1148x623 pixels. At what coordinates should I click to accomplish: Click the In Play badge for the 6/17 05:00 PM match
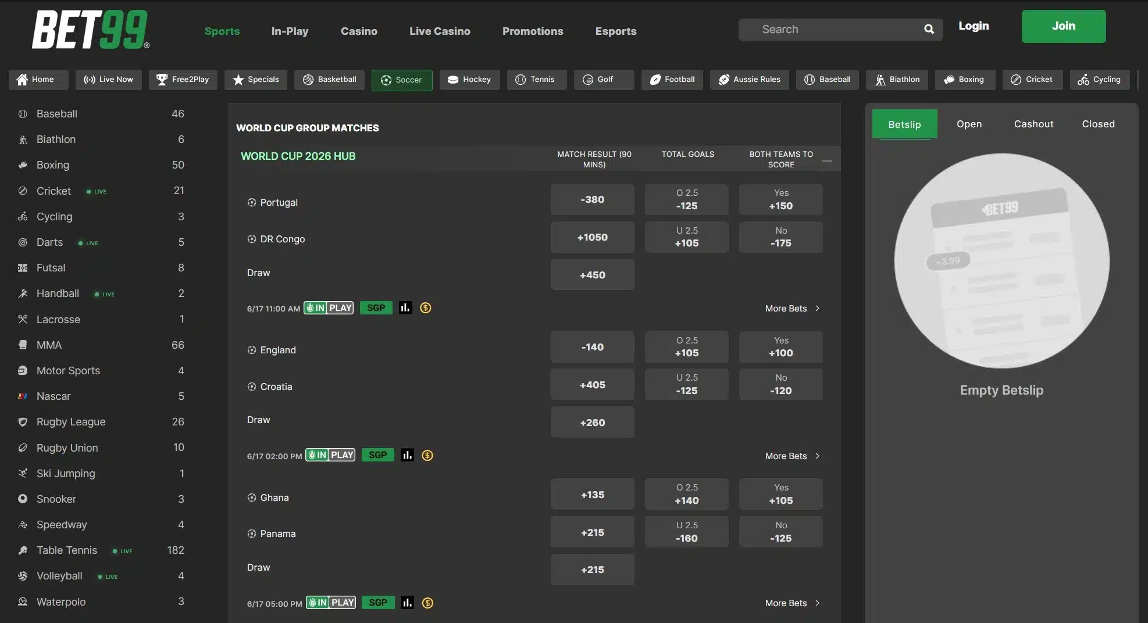[x=330, y=603]
